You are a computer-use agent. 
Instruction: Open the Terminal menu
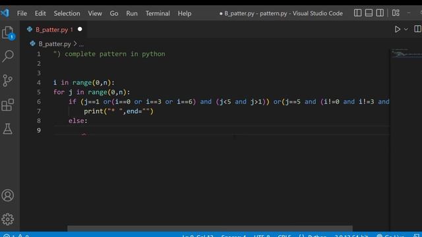tap(158, 13)
